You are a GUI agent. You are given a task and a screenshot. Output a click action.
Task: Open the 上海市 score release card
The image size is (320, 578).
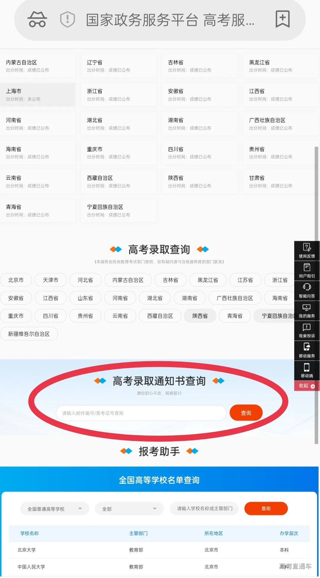(38, 95)
